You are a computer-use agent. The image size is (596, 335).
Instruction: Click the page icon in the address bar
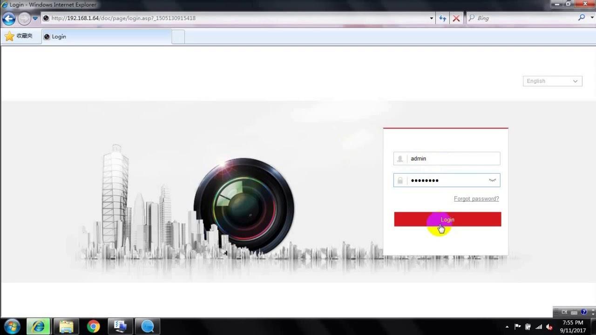click(46, 18)
